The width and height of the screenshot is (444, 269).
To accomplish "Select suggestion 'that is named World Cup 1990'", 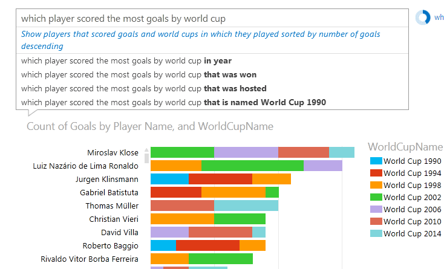I will tap(173, 102).
